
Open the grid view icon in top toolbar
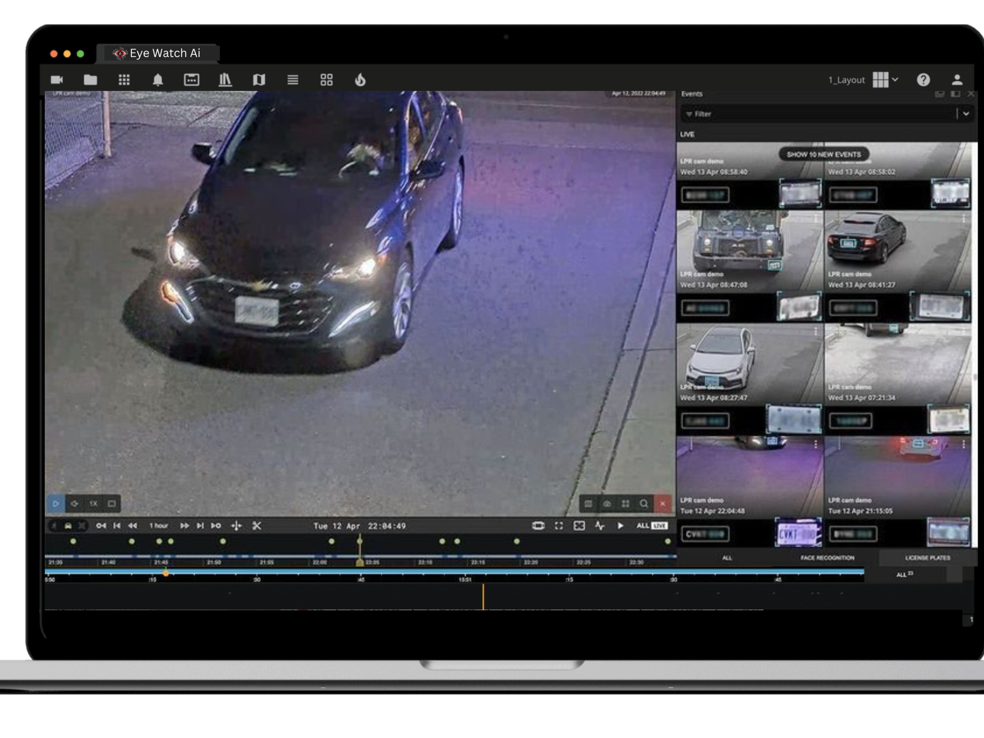(x=124, y=80)
